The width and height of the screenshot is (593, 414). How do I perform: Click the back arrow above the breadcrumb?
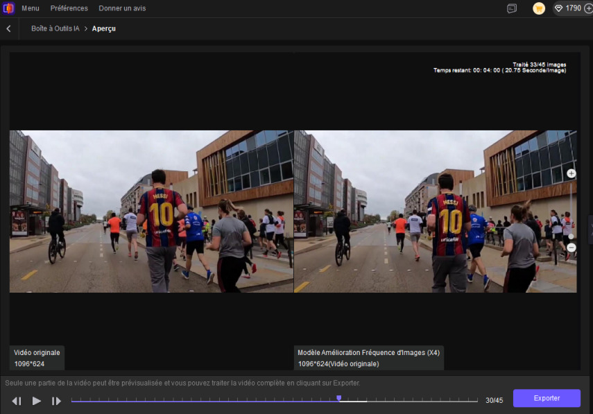8,28
